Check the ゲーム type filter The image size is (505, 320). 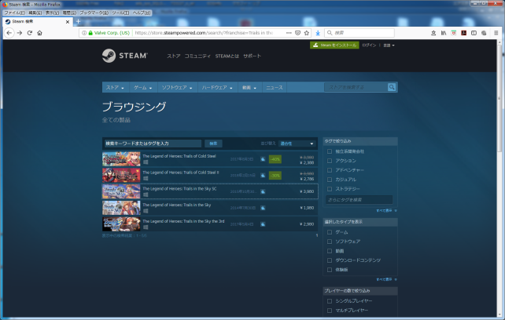tap(330, 232)
